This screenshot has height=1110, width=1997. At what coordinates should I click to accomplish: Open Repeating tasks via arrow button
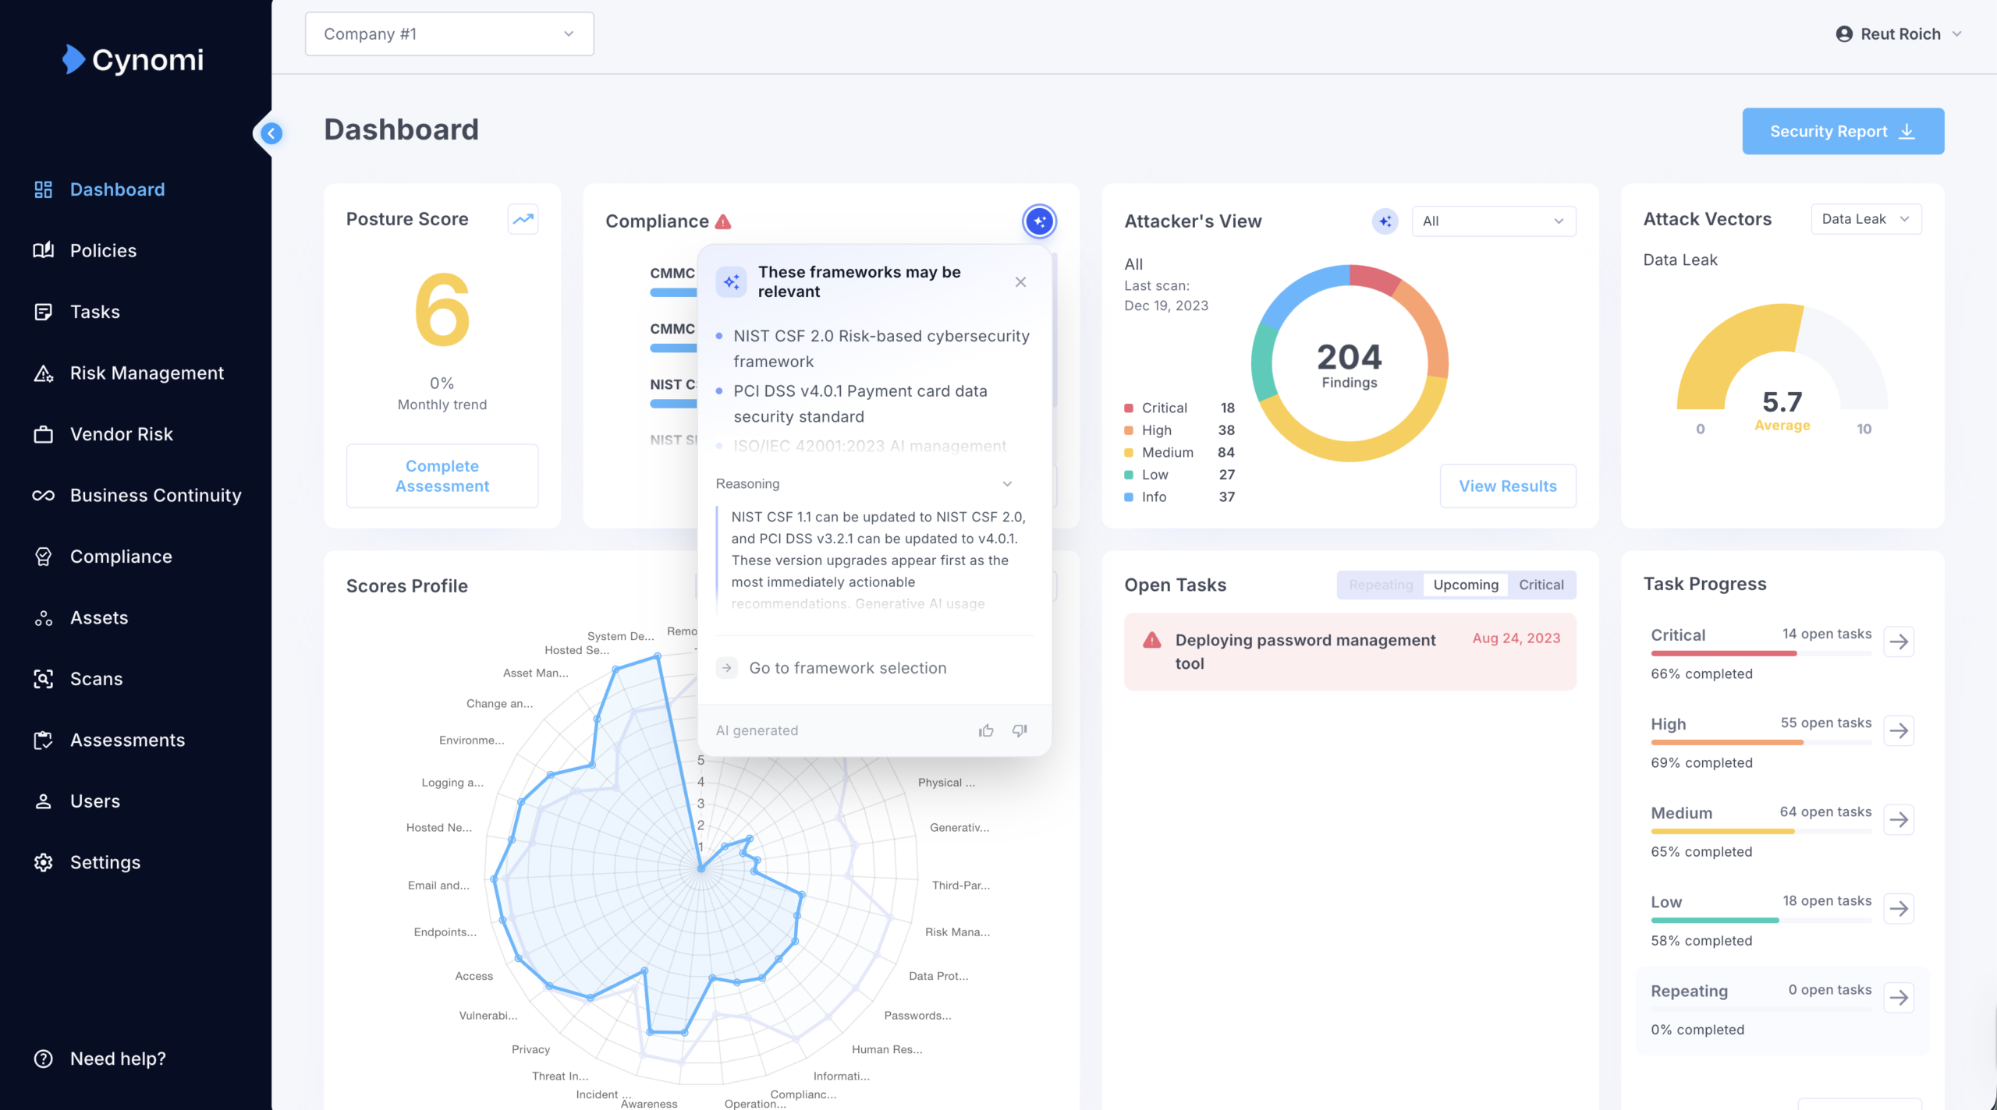tap(1899, 998)
